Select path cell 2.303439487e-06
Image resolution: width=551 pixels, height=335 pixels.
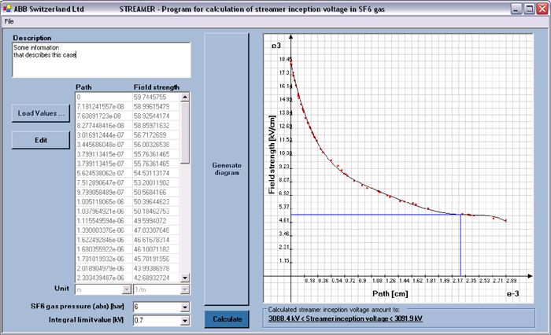pyautogui.click(x=104, y=278)
